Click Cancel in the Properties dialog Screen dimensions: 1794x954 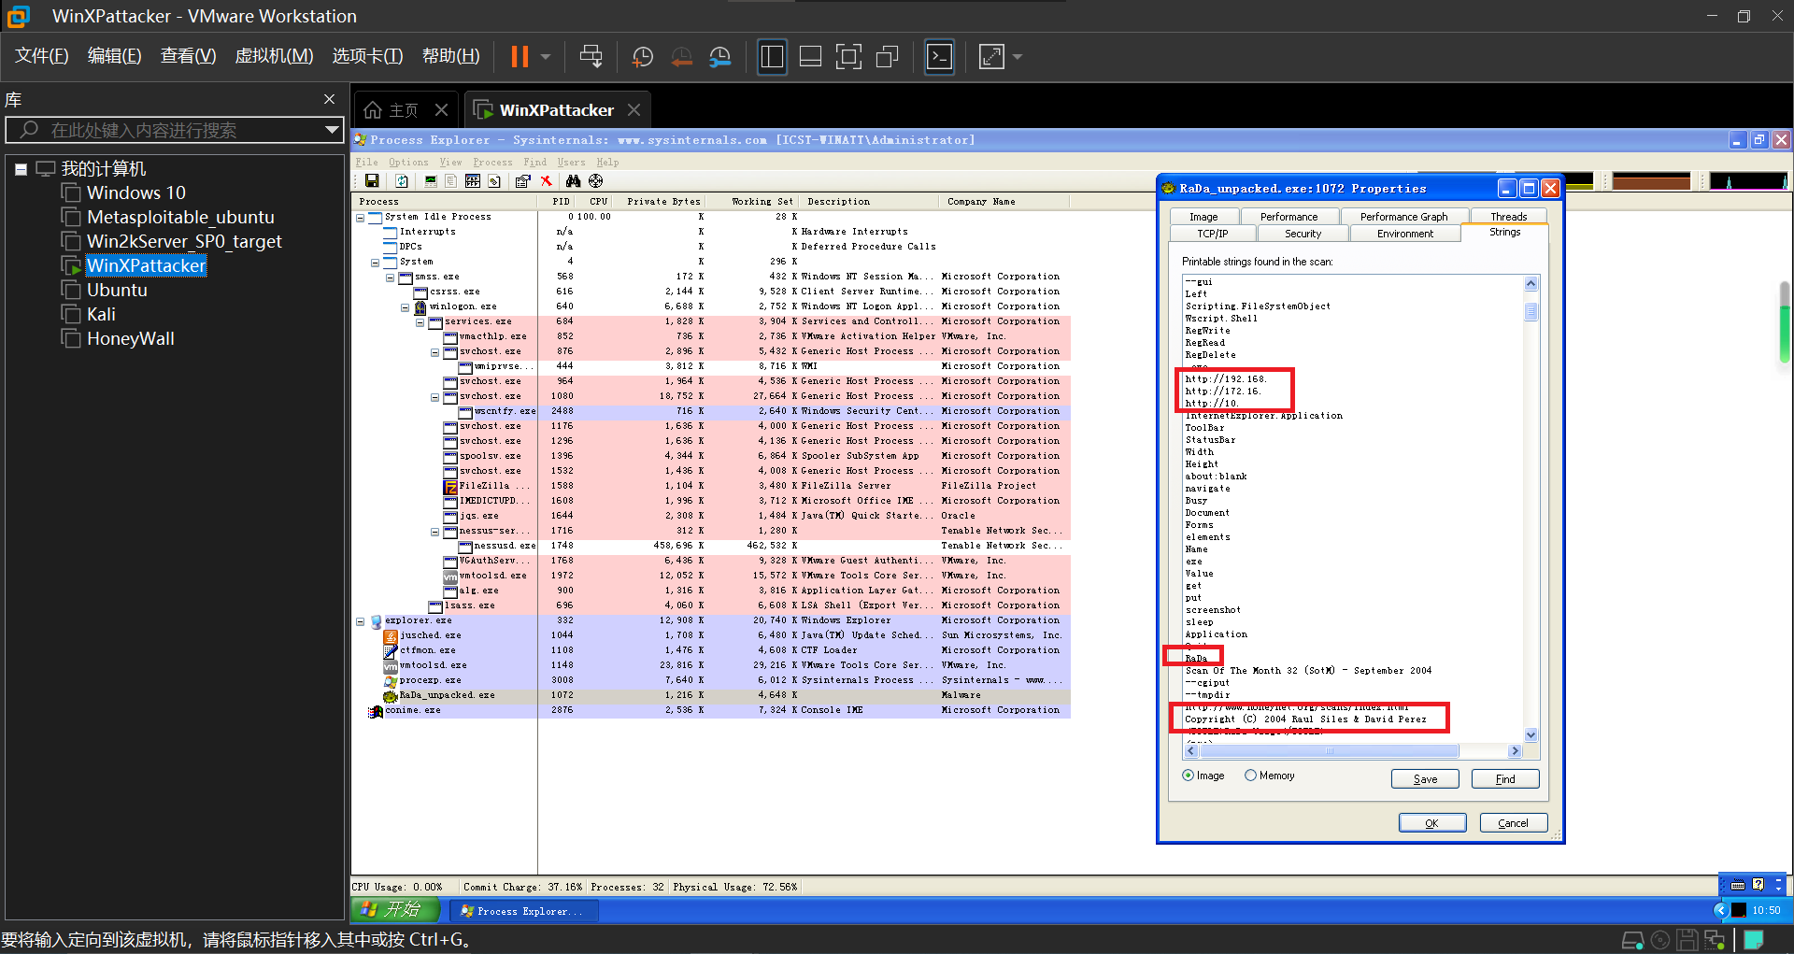click(1513, 823)
